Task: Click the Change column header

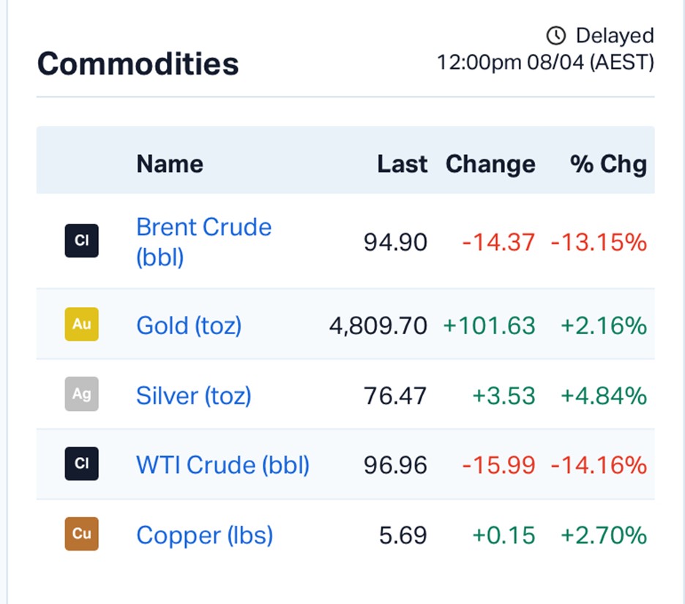Action: pos(490,164)
